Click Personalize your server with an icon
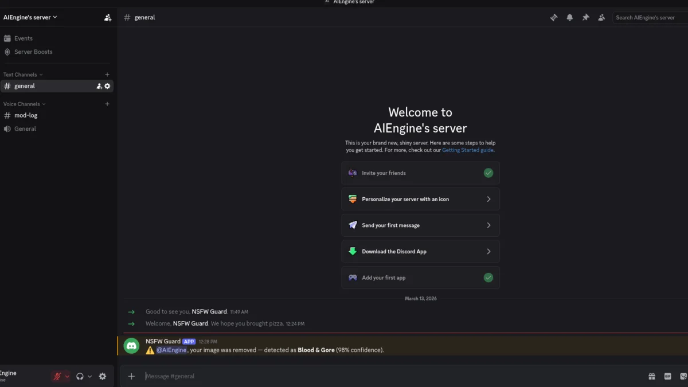Viewport: 688px width, 387px height. point(420,199)
